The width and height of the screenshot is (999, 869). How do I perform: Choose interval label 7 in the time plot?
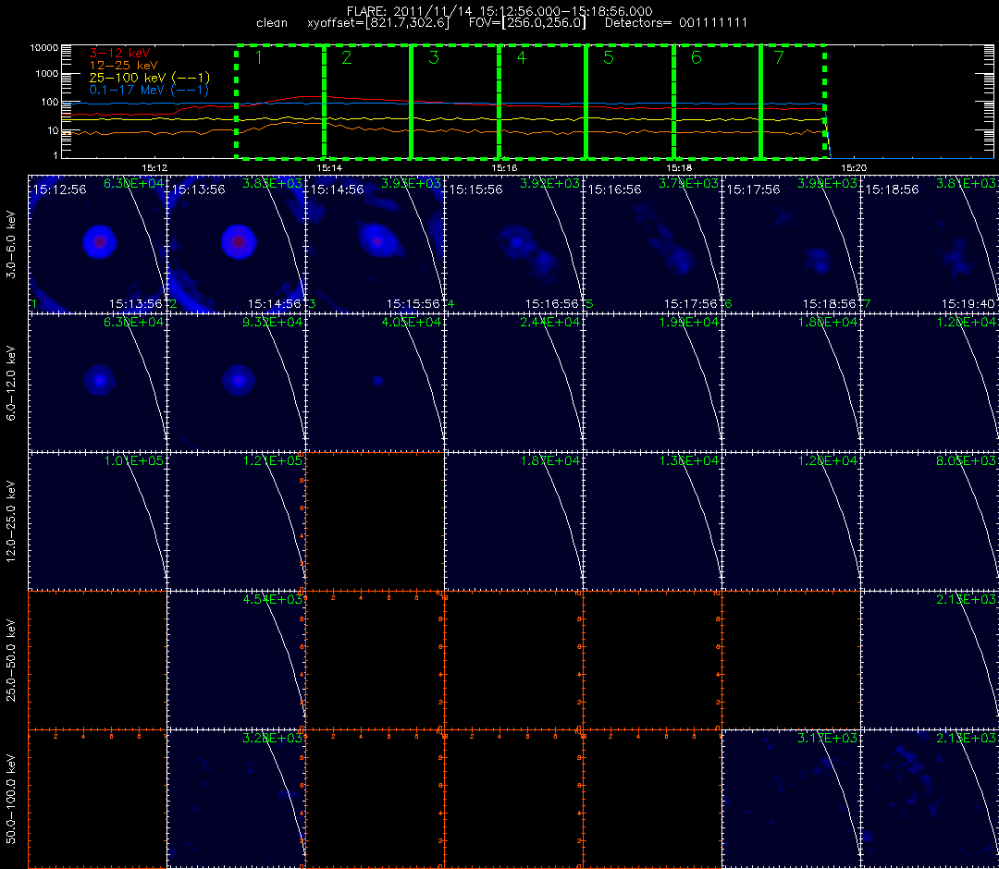point(779,58)
